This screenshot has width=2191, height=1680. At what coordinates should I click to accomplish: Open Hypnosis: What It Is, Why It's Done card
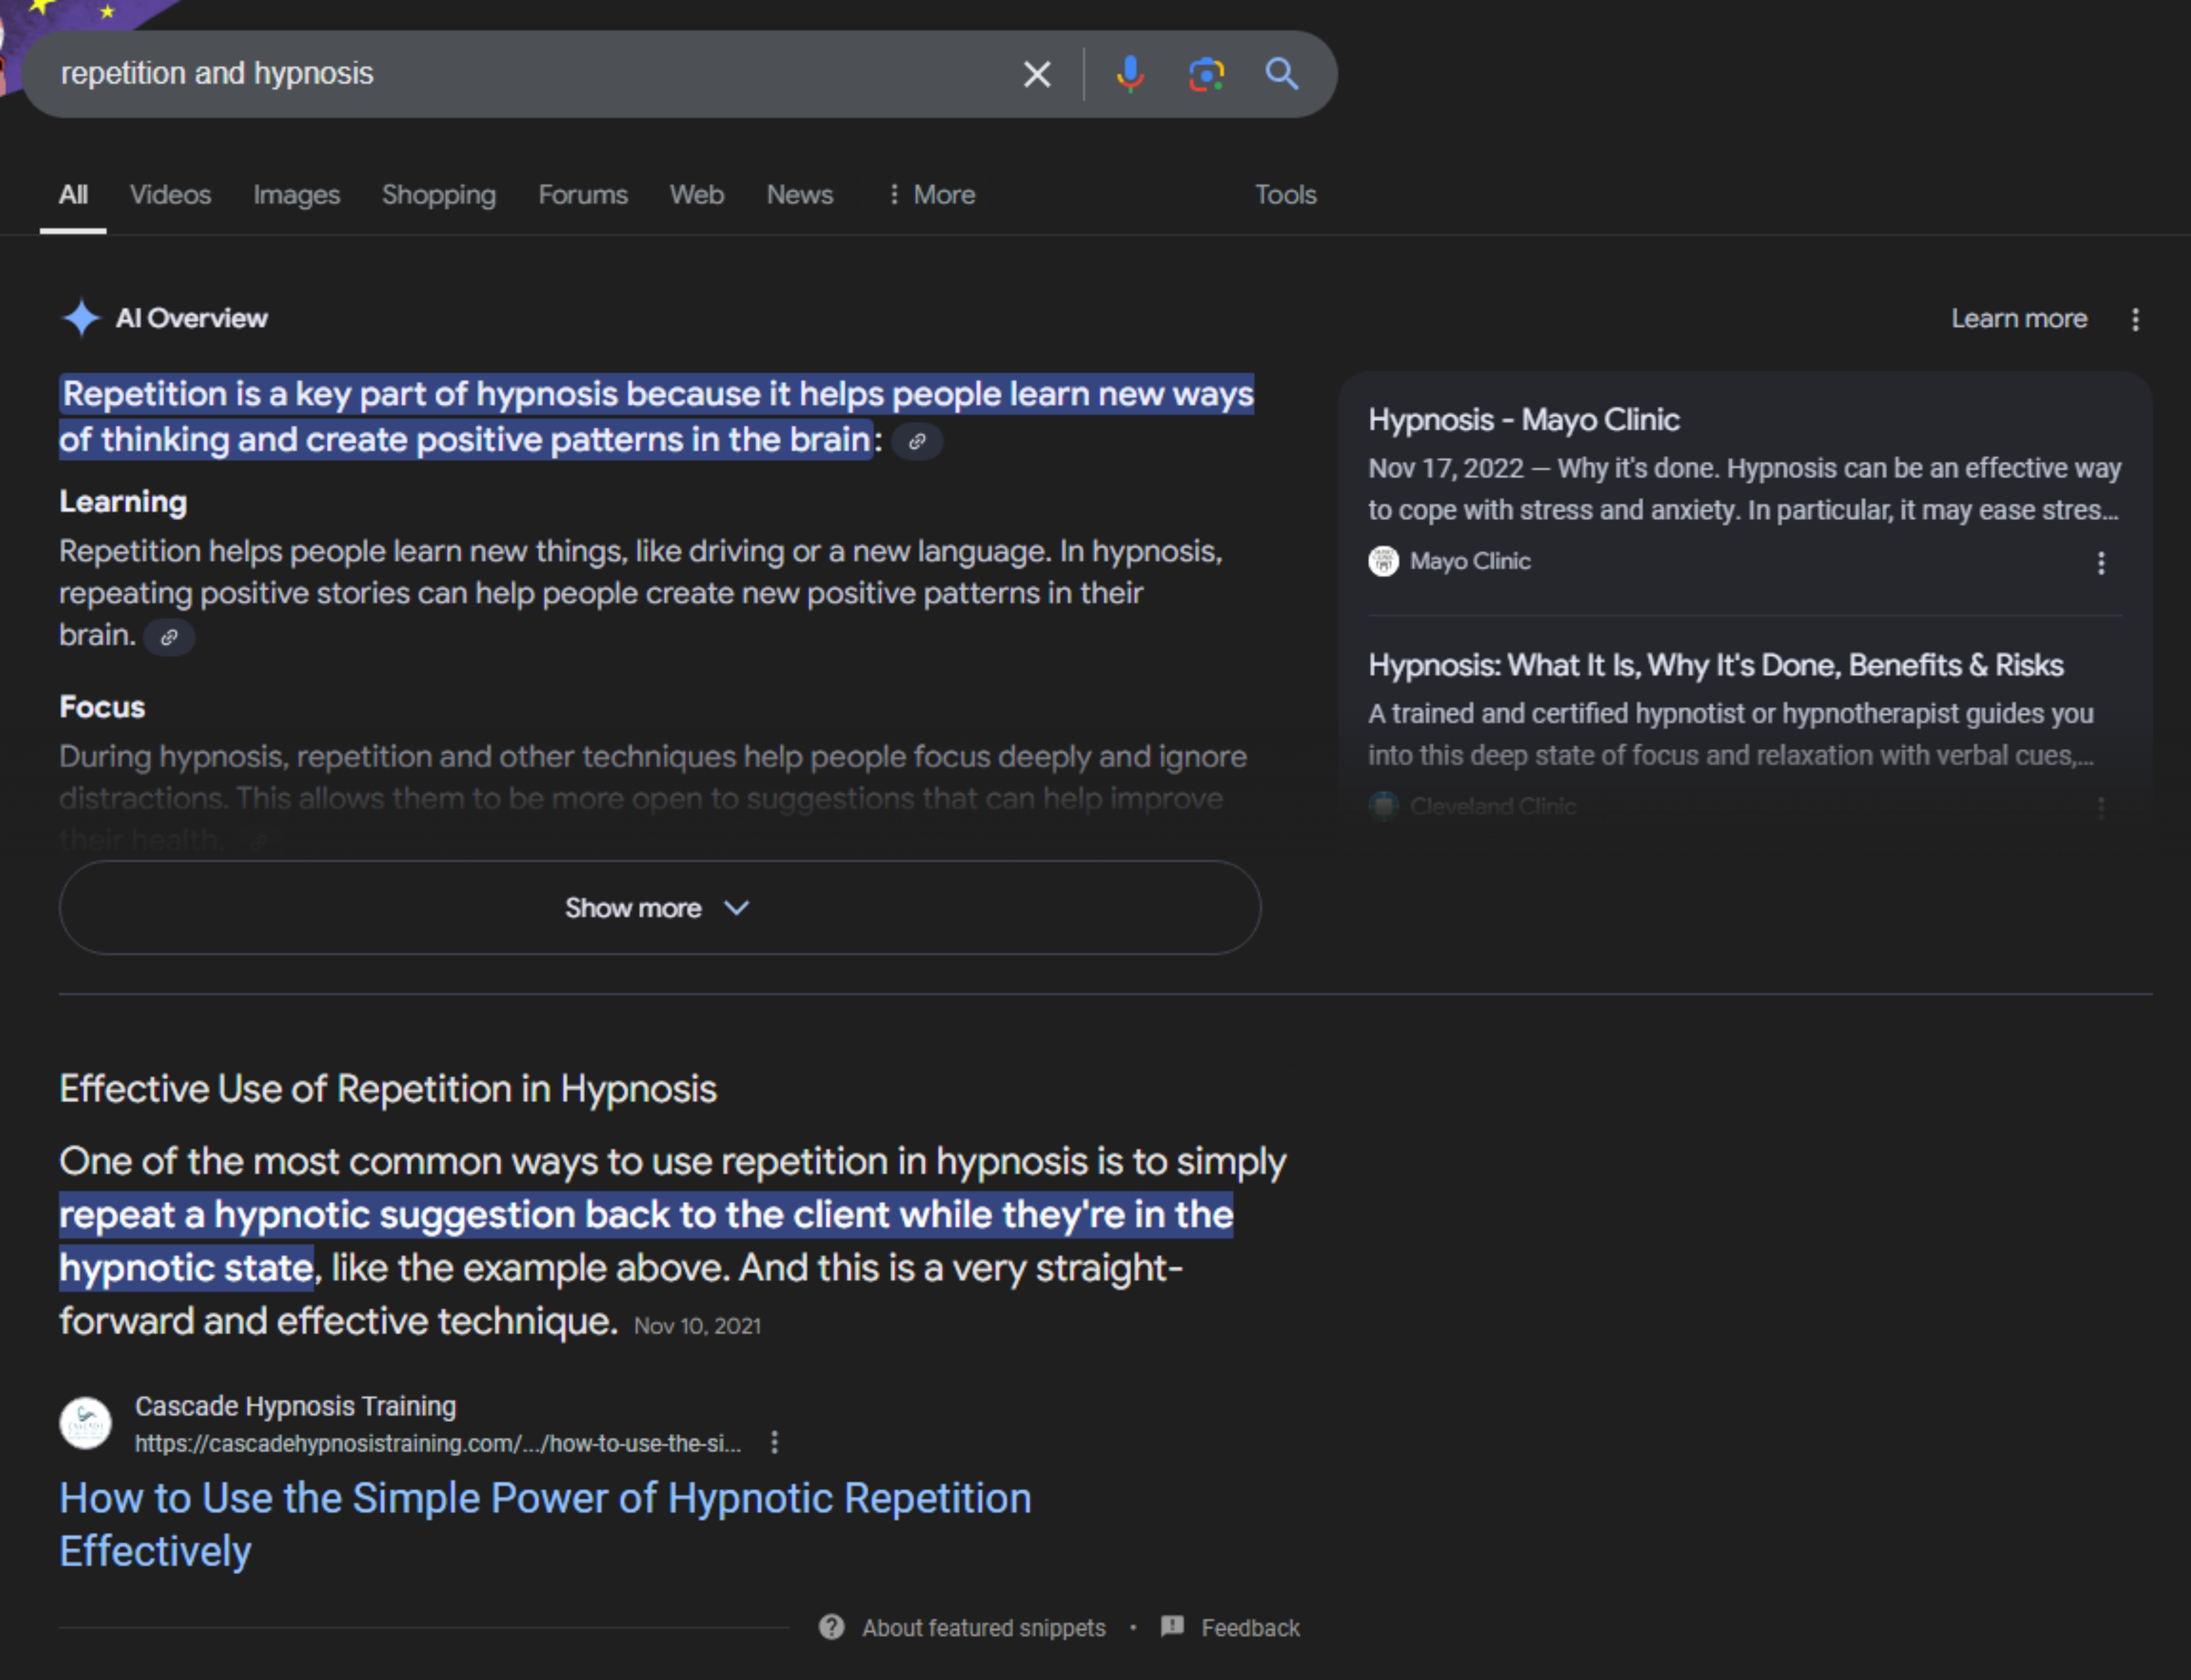click(x=1716, y=665)
